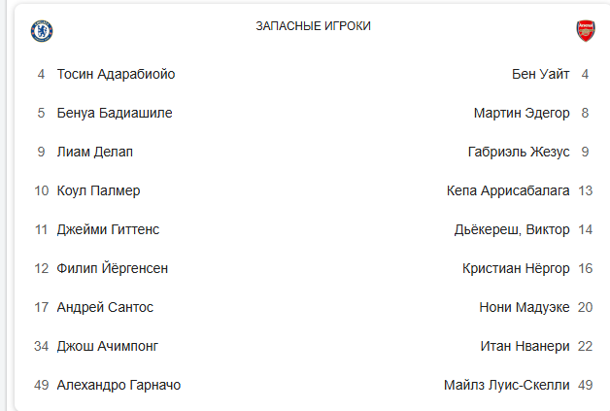Select Джейми Гиттенс from Chelsea substitutes

(108, 229)
